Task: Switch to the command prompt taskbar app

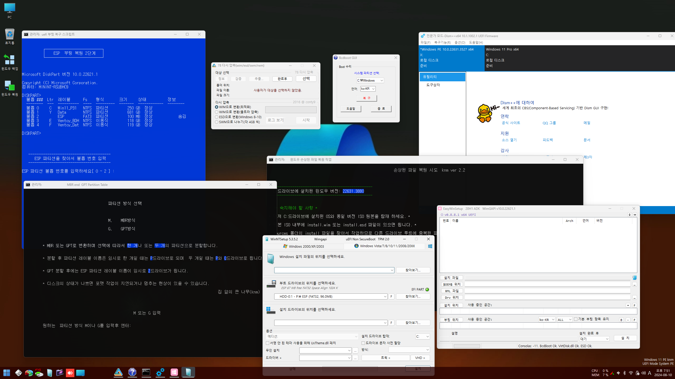Action: point(146,372)
